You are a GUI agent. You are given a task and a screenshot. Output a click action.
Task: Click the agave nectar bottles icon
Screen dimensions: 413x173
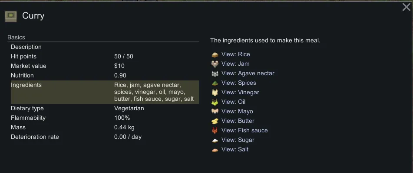[x=215, y=74]
